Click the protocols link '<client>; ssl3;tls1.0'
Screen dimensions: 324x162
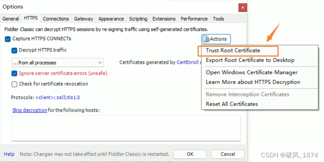[x=58, y=98]
